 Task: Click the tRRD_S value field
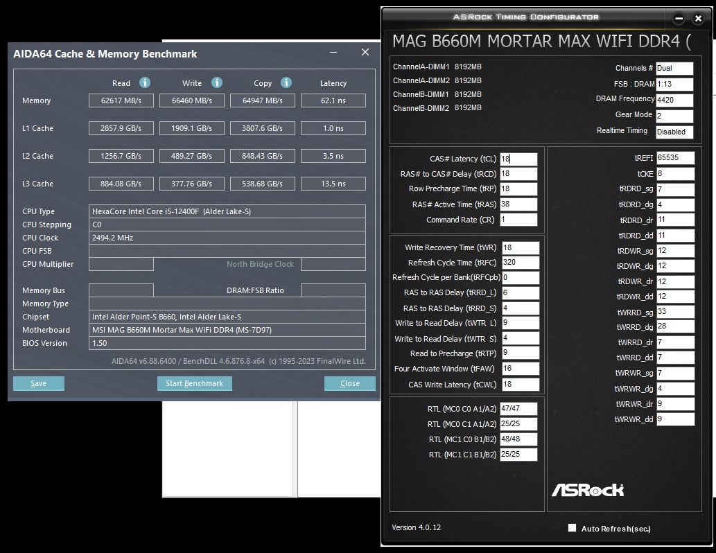tap(521, 308)
